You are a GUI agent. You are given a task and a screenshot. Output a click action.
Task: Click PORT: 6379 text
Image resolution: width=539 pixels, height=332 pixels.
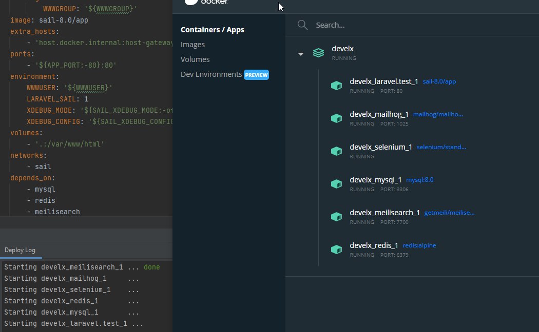[x=394, y=255]
